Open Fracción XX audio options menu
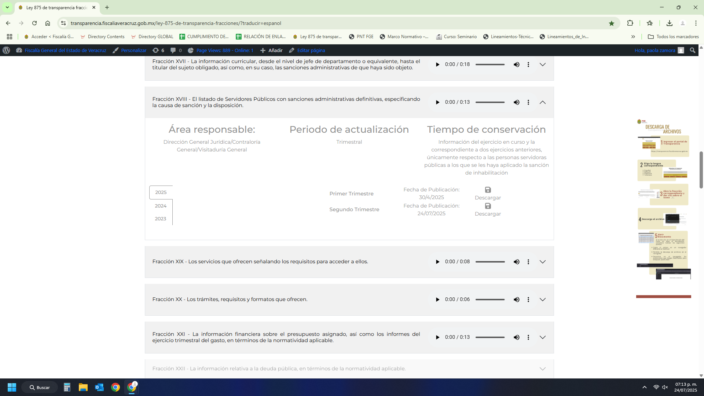Viewport: 704px width, 396px height. point(528,300)
